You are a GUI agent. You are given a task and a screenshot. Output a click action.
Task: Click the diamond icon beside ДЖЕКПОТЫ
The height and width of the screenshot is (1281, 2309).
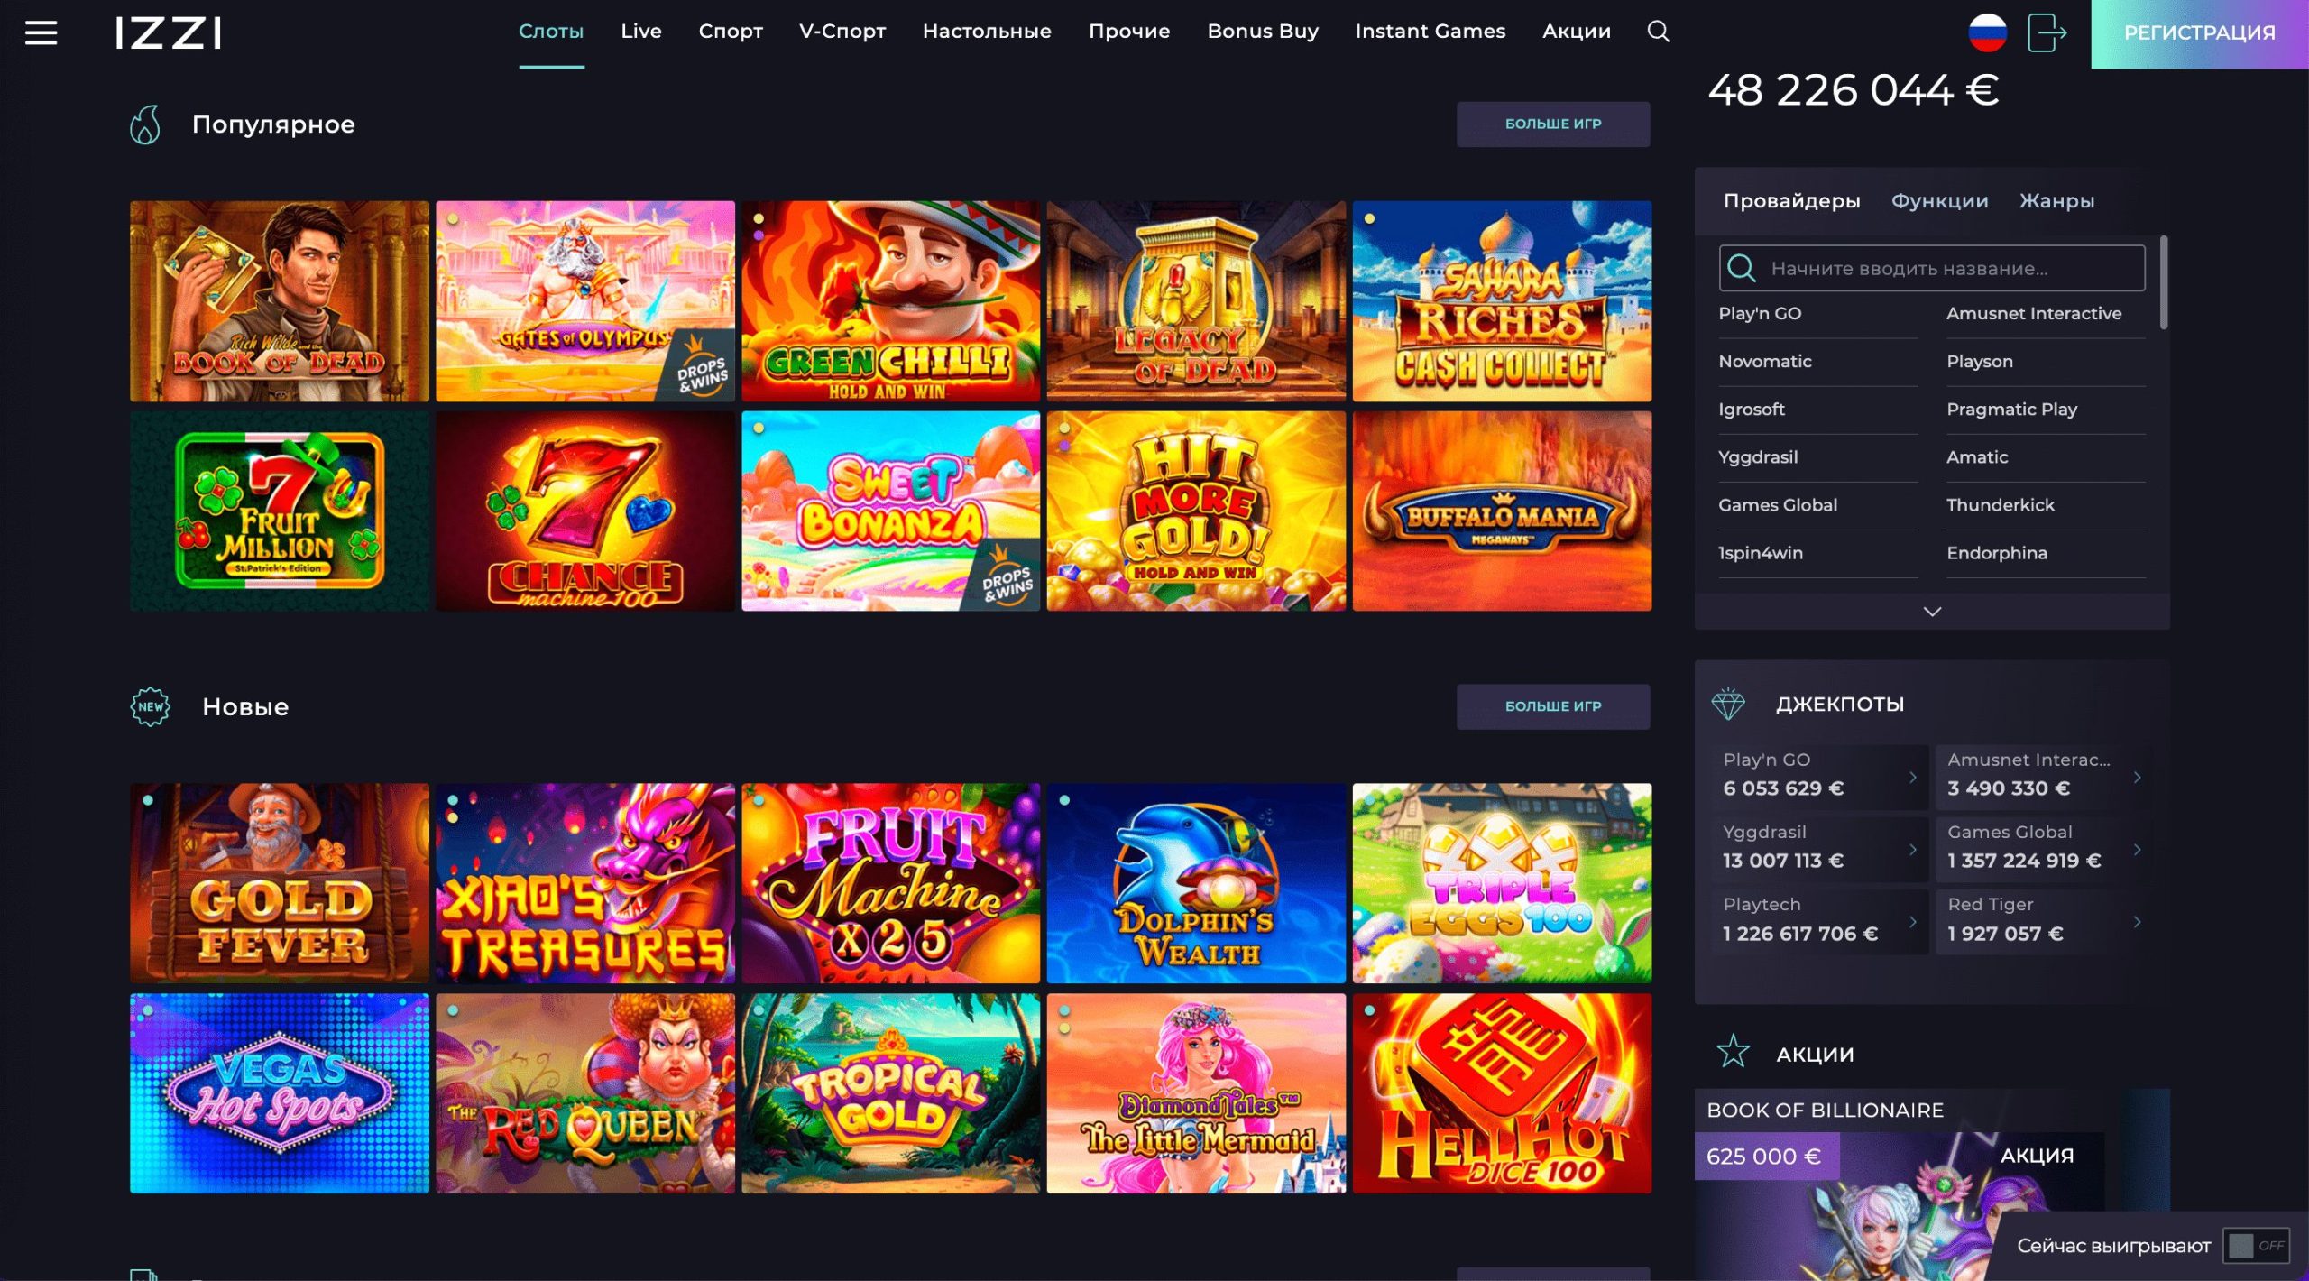tap(1728, 704)
